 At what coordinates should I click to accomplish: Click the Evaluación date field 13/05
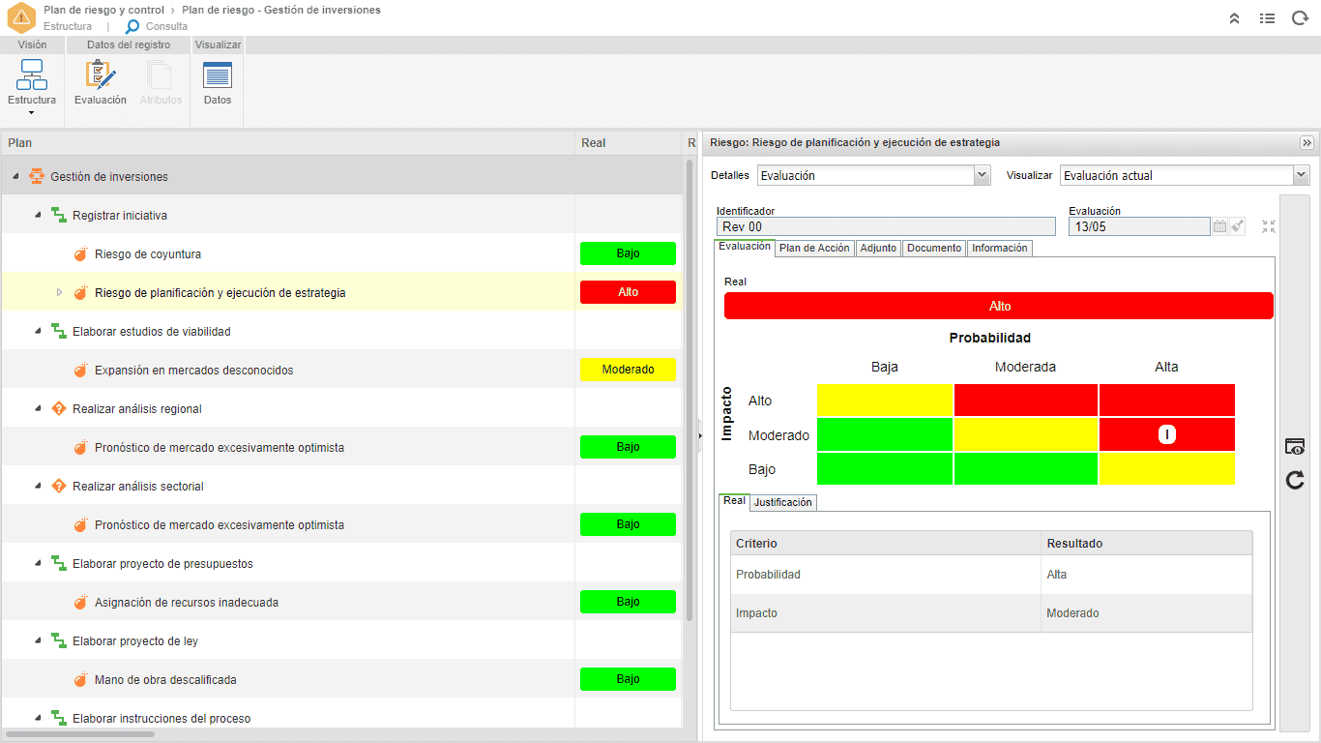tap(1139, 226)
